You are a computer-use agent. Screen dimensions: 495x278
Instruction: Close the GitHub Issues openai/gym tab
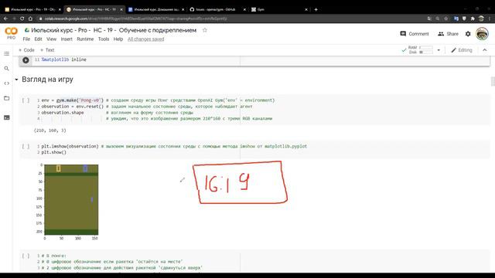(x=244, y=9)
